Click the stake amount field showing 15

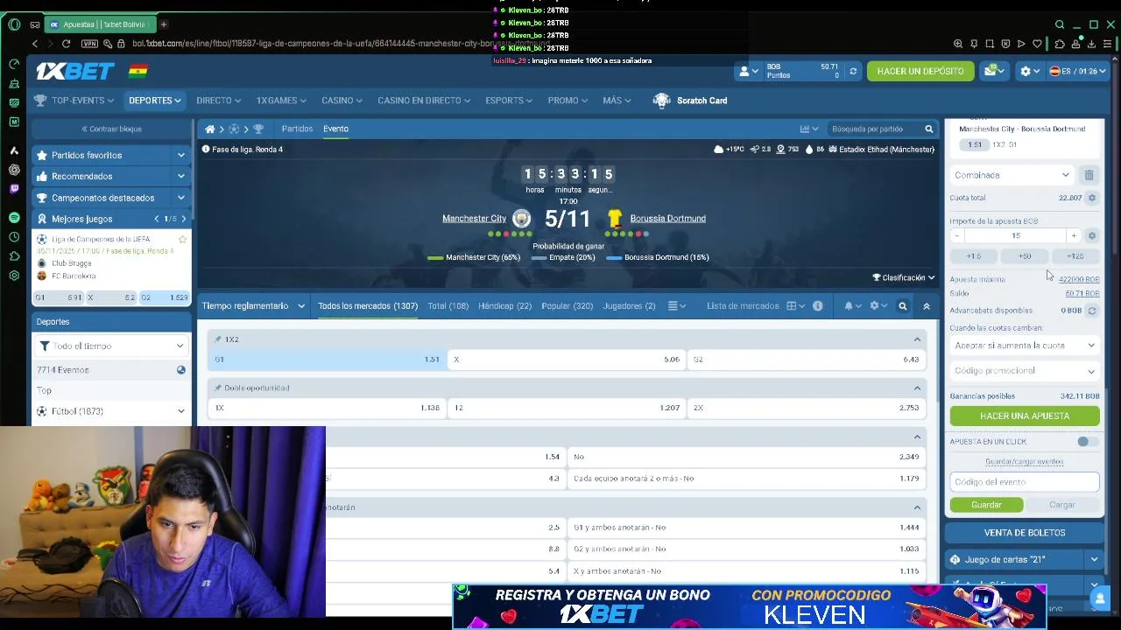click(x=1015, y=235)
